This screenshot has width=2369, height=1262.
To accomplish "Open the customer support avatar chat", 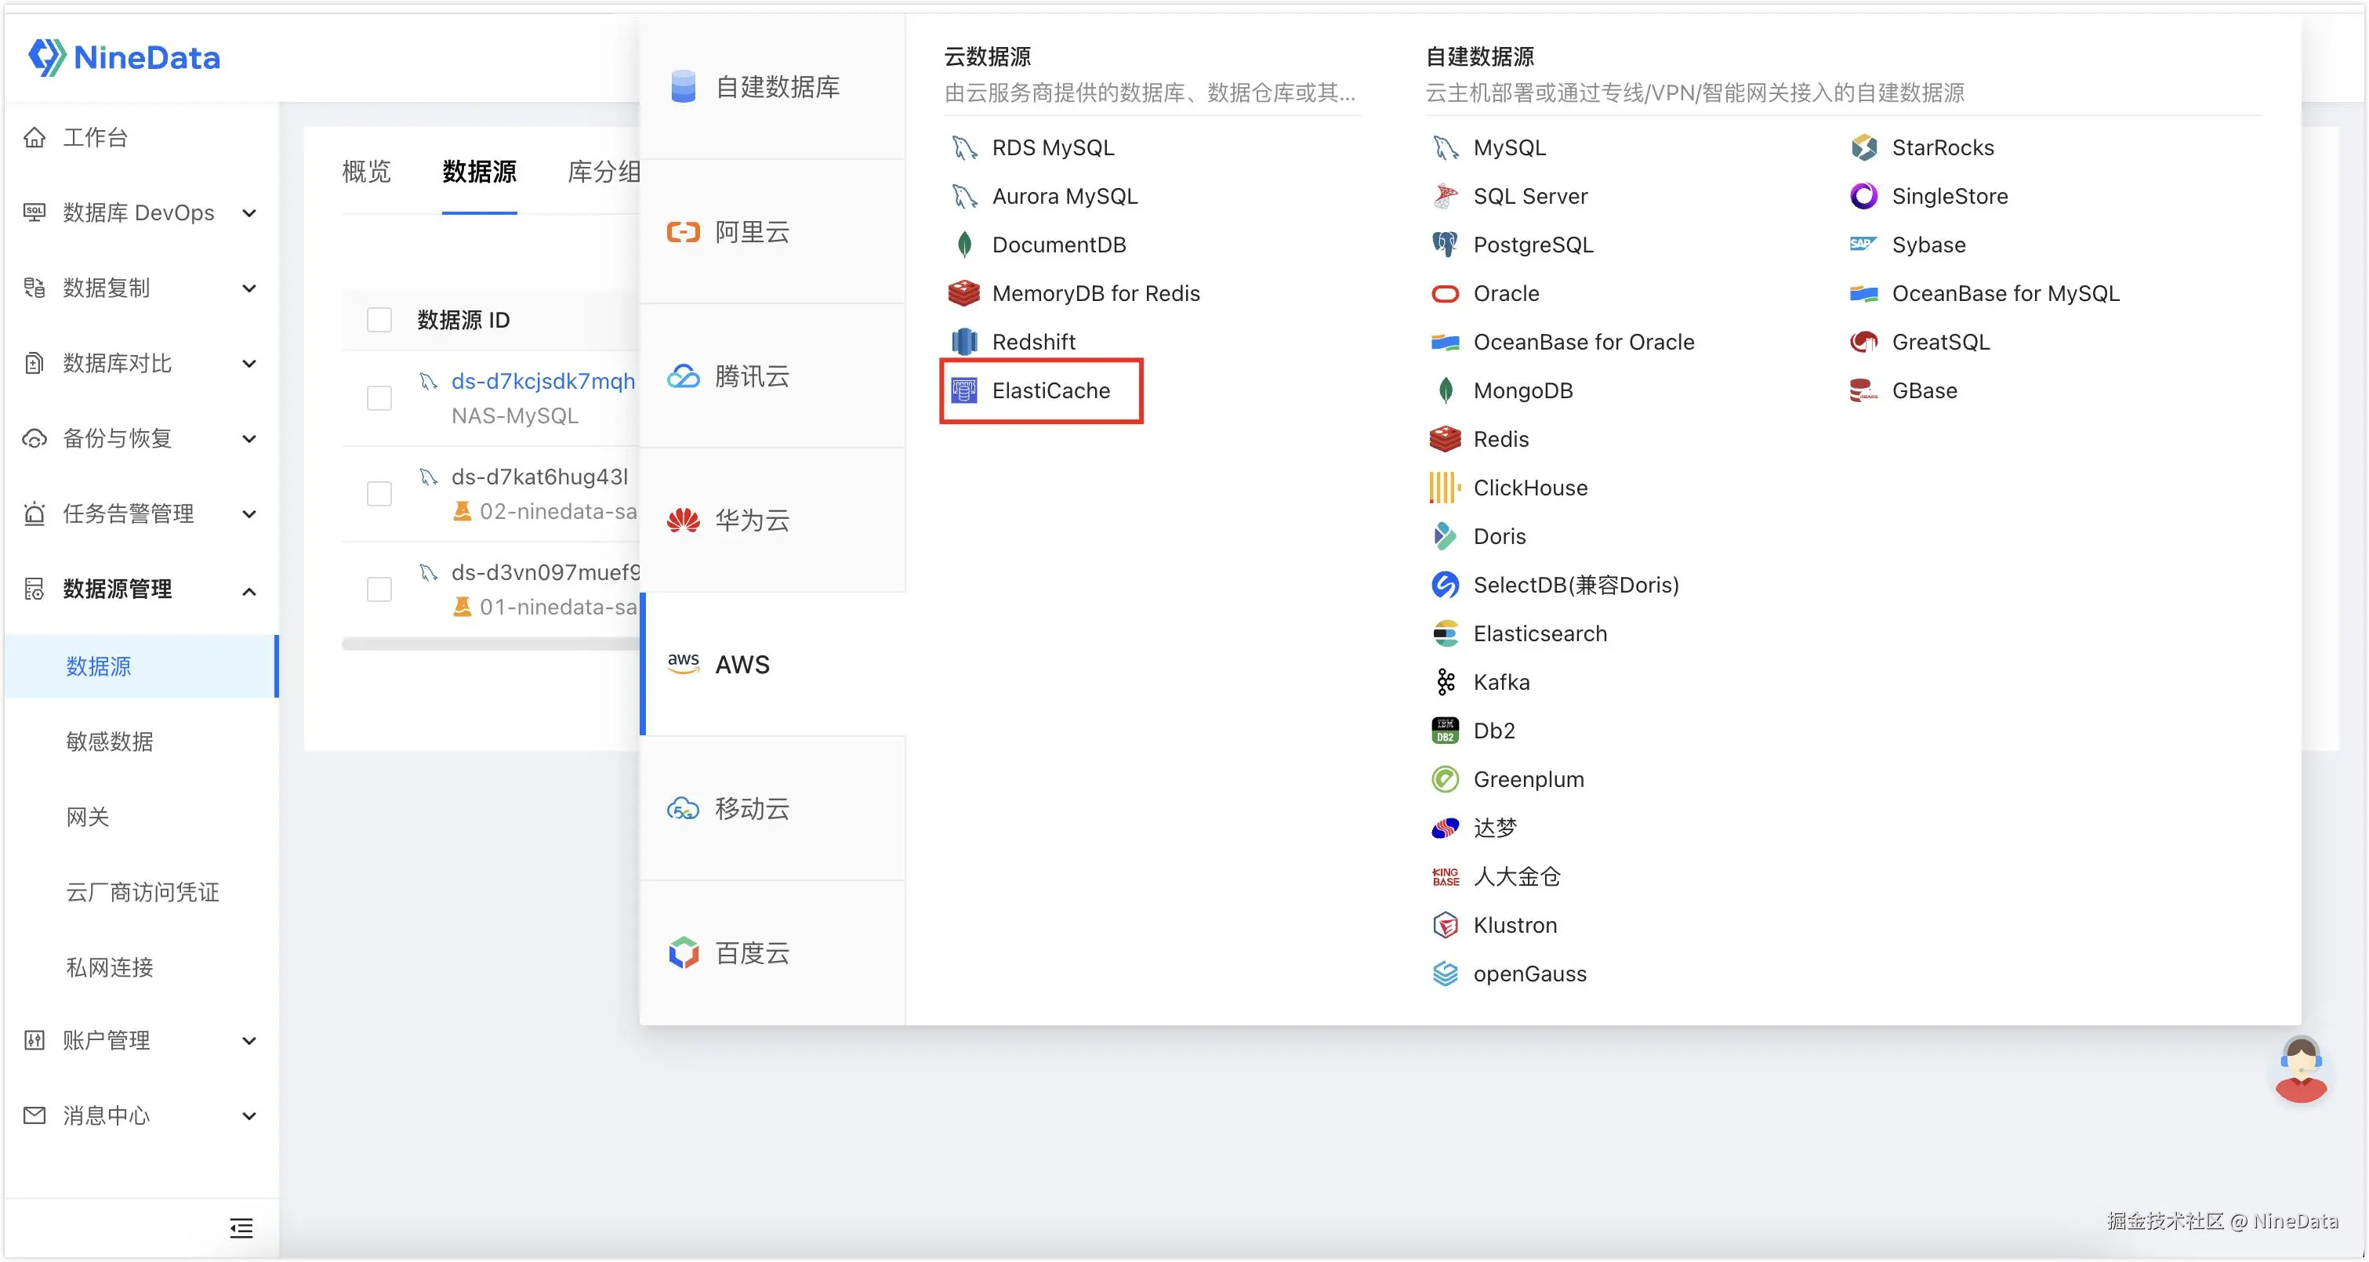I will pyautogui.click(x=2300, y=1070).
